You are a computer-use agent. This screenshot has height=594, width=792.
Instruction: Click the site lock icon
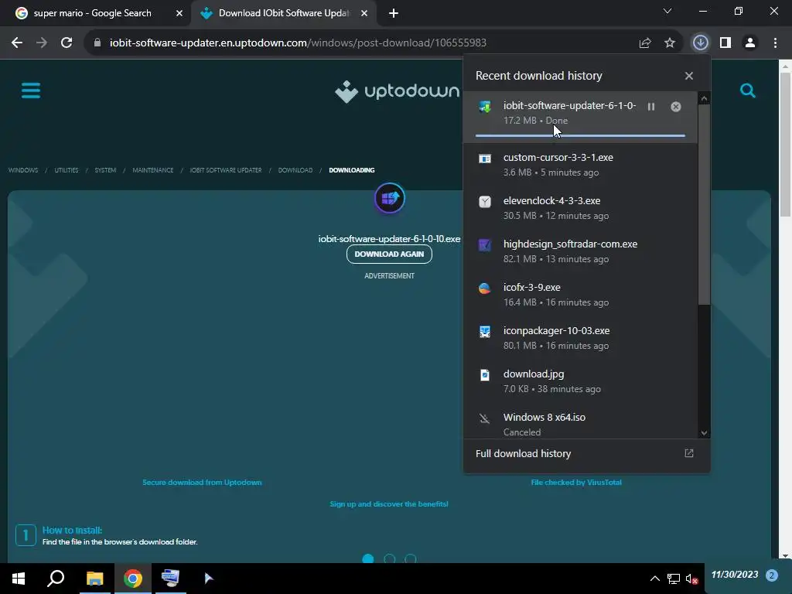coord(97,43)
